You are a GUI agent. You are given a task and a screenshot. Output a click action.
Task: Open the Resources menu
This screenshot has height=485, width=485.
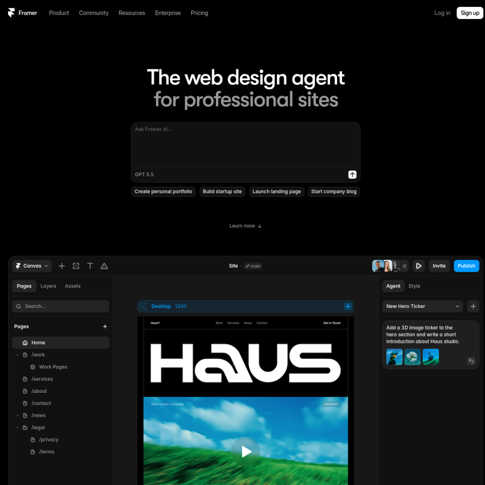(132, 13)
